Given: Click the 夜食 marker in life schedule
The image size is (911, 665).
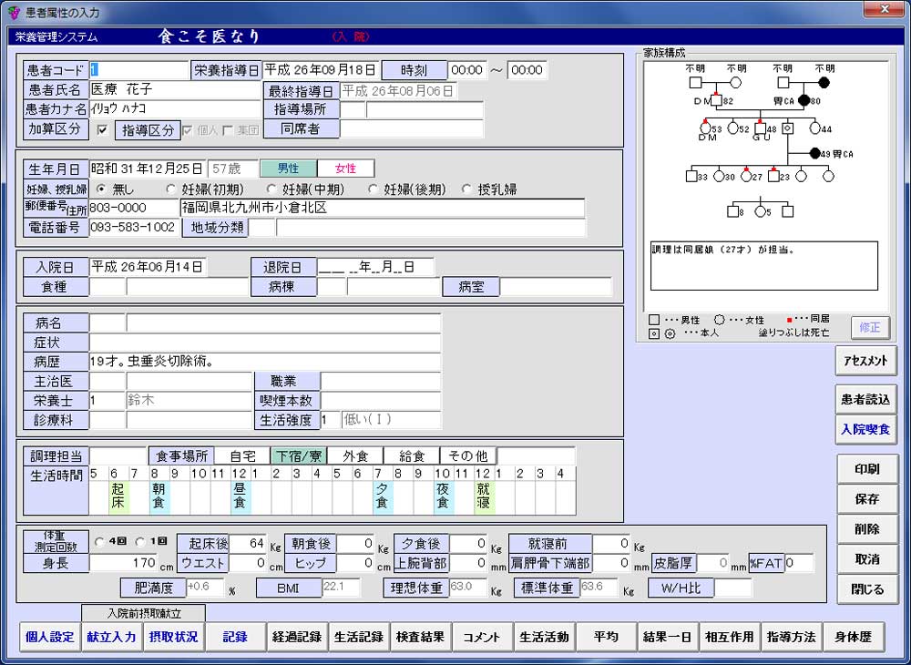Looking at the screenshot, I should pyautogui.click(x=444, y=496).
